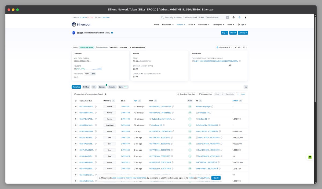
Task: Click the blue verified badge beside BILL
Action: point(112,33)
